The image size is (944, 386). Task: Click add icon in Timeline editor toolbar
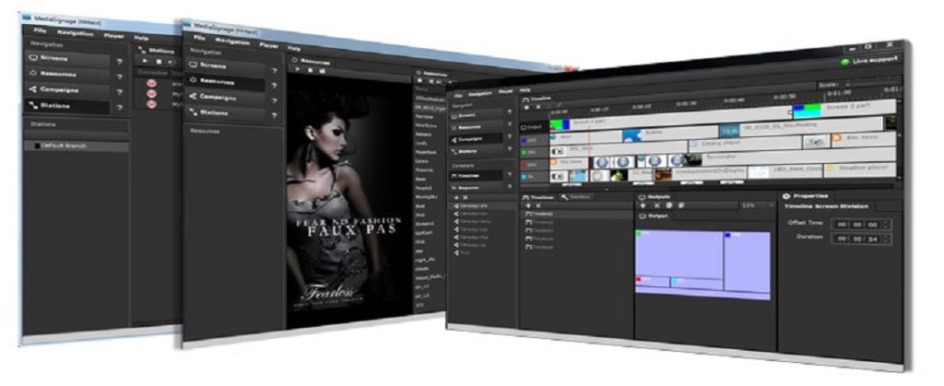click(x=526, y=107)
